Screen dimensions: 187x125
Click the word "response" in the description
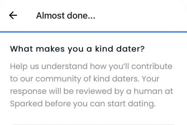pos(28,92)
